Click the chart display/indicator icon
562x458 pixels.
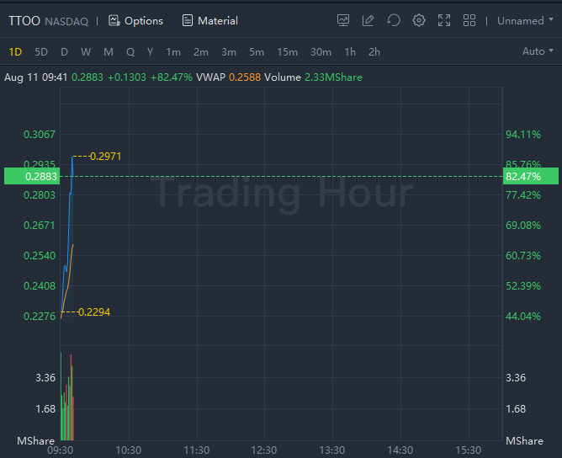click(343, 20)
